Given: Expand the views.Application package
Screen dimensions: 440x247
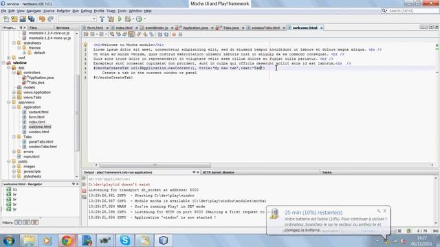Looking at the screenshot, I should pos(14,92).
